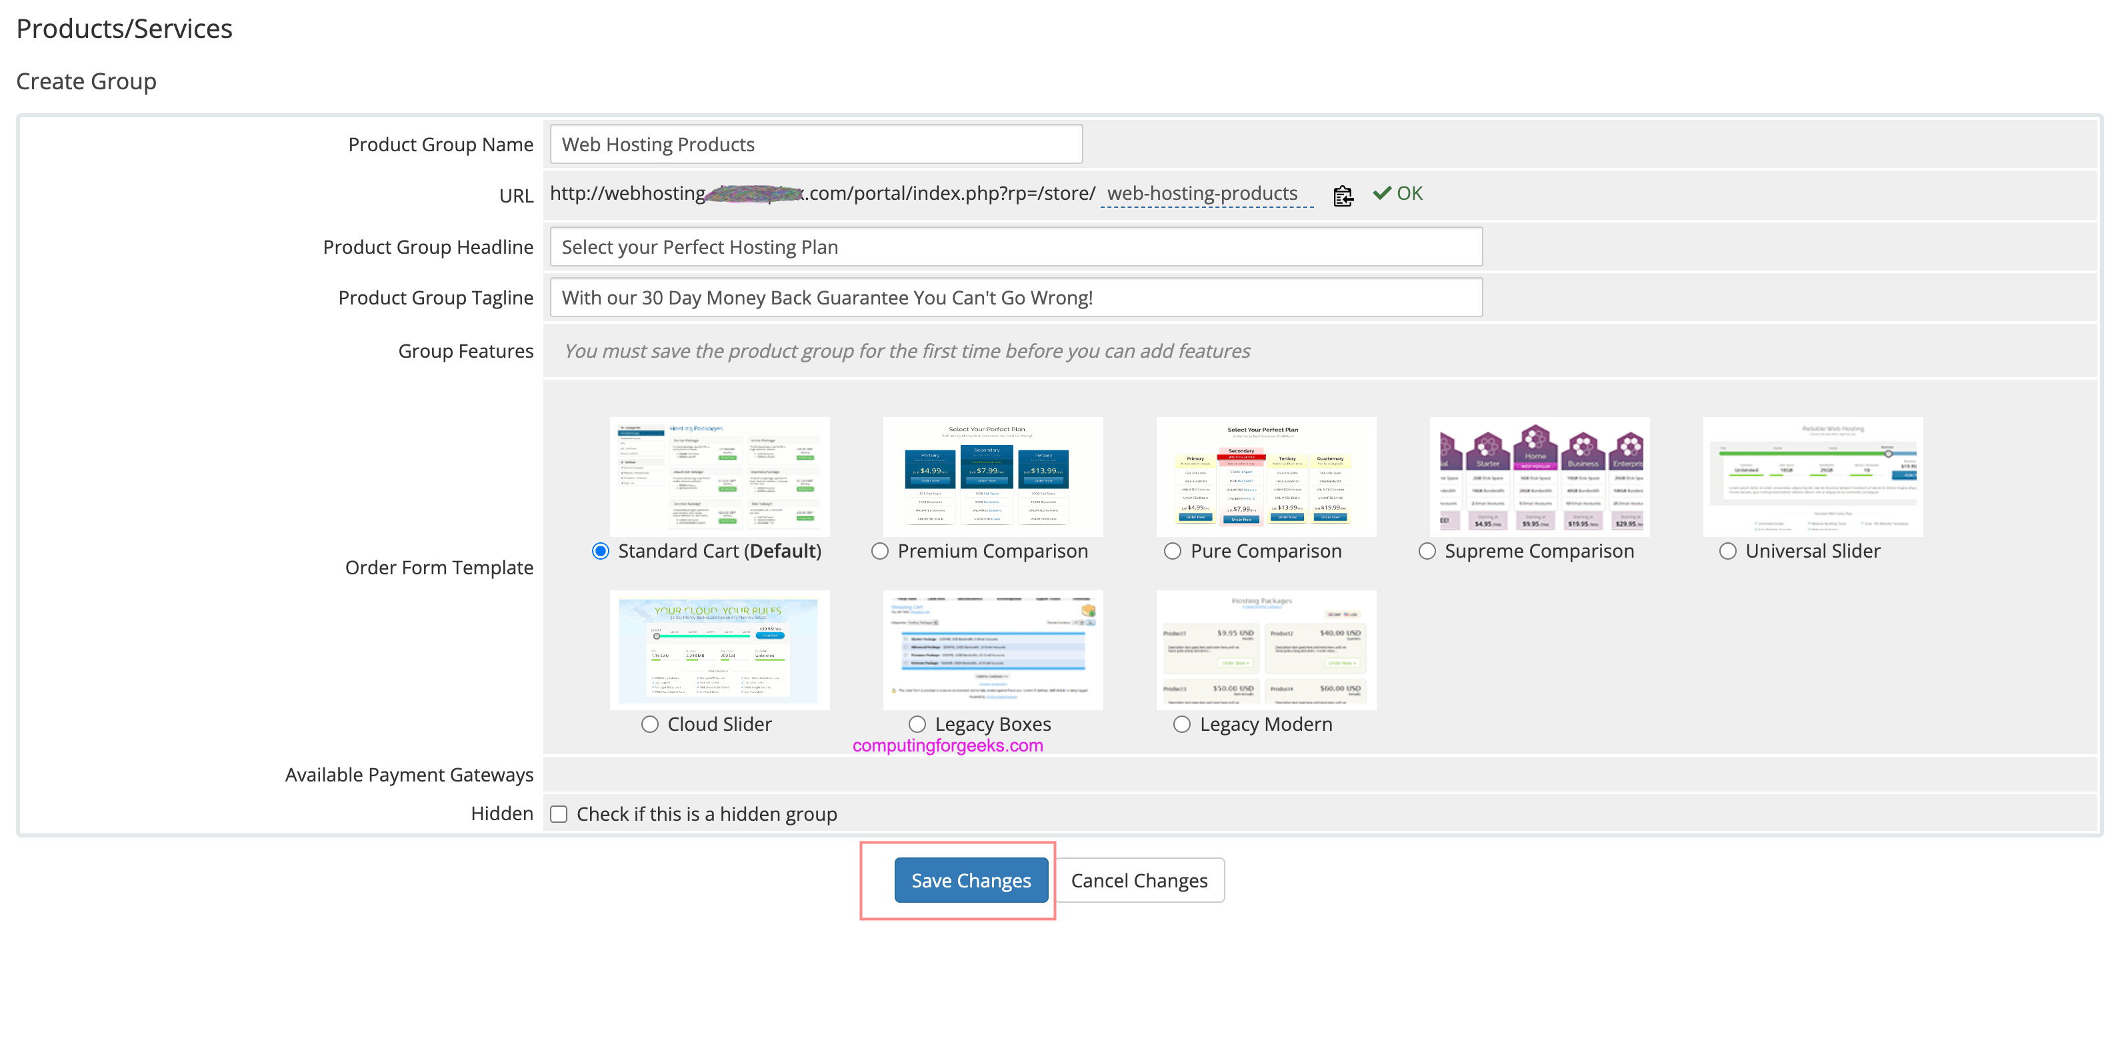The image size is (2124, 1038).
Task: Click the Pure Comparison template preview
Action: coord(1265,476)
